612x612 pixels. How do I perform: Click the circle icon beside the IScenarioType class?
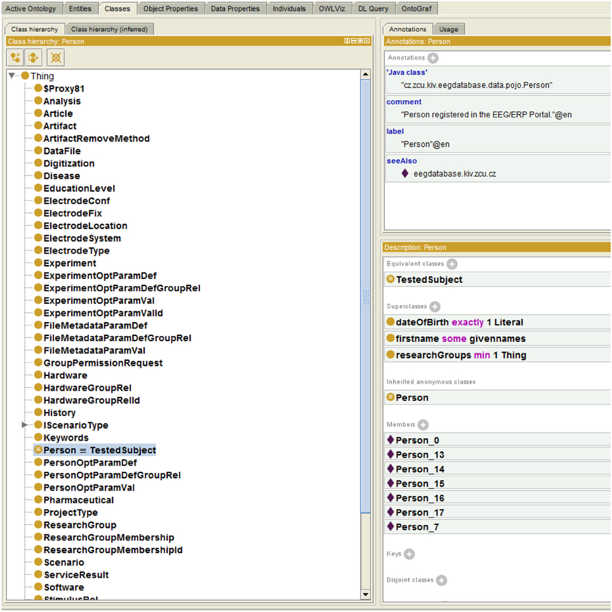38,425
